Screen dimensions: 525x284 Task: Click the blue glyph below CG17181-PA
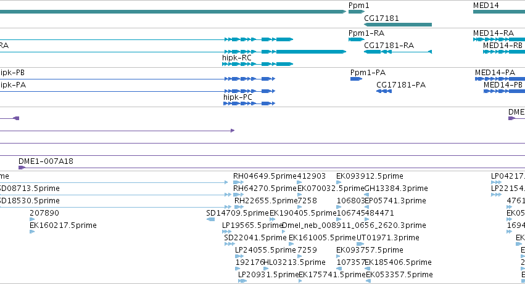point(384,91)
